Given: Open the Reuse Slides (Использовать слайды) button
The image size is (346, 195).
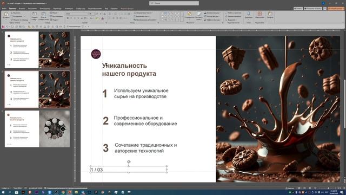Looking at the screenshot, I should (43, 16).
